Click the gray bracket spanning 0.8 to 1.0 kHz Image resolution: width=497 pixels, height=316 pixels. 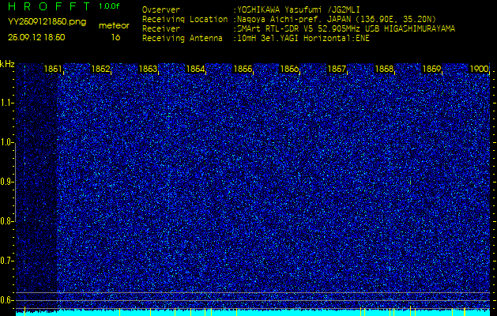pyautogui.click(x=15, y=182)
